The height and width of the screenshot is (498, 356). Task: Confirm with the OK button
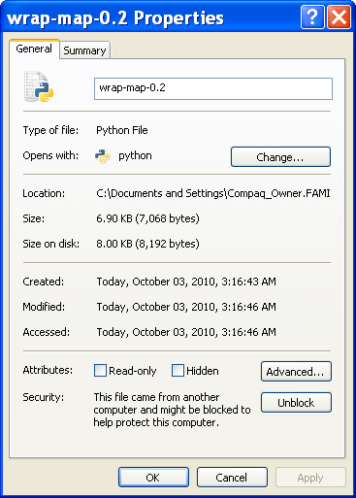[153, 478]
